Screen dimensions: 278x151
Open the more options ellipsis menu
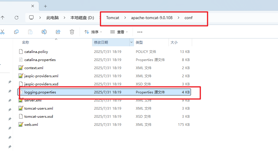(140, 32)
